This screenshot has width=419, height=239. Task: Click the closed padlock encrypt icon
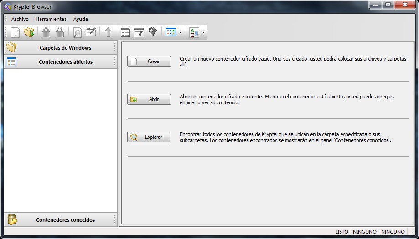point(46,32)
